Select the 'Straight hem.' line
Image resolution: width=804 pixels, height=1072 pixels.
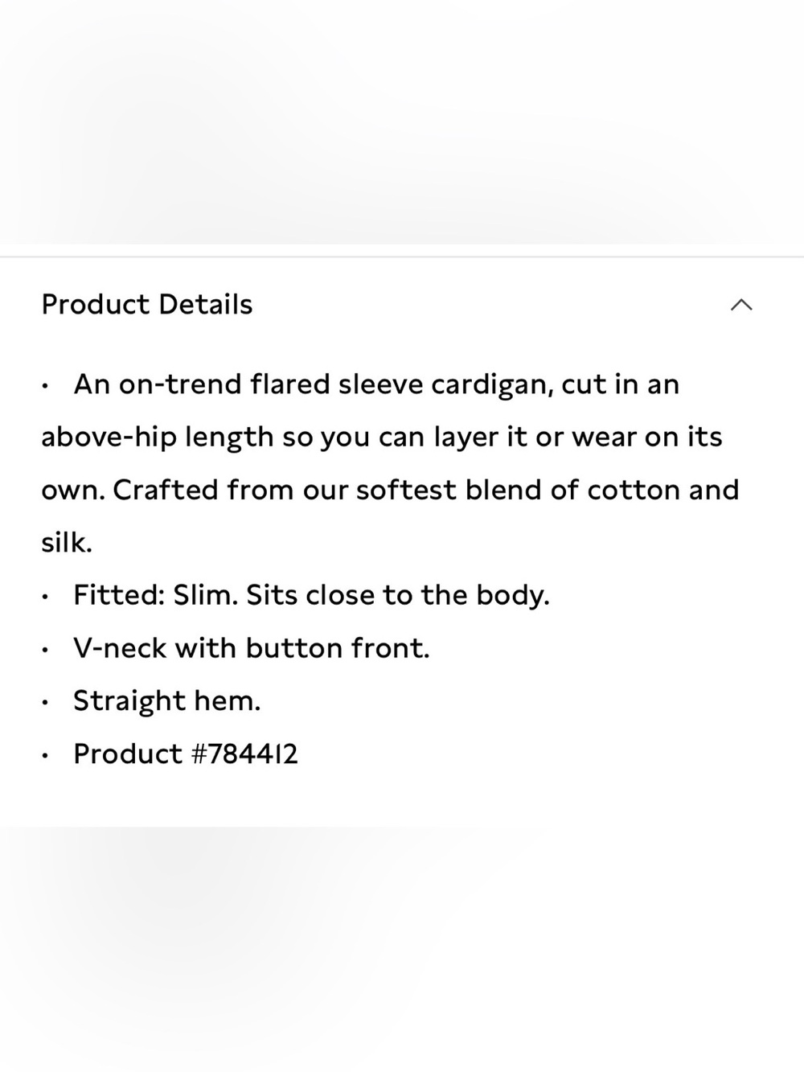point(167,701)
